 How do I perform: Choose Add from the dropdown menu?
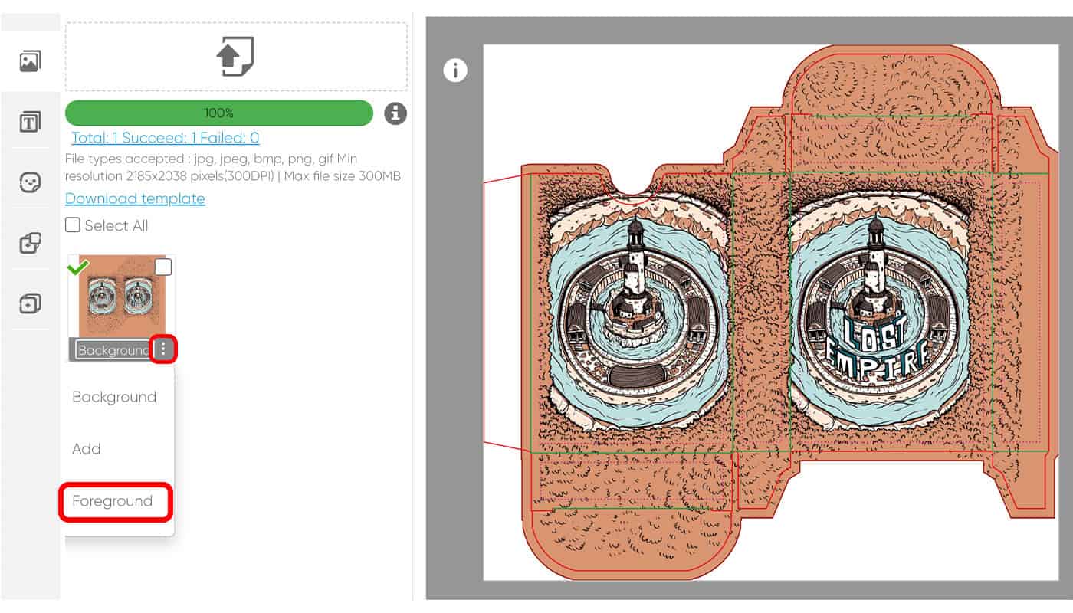[x=87, y=449]
